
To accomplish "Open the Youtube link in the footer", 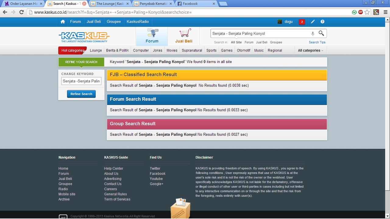I will point(156,179).
